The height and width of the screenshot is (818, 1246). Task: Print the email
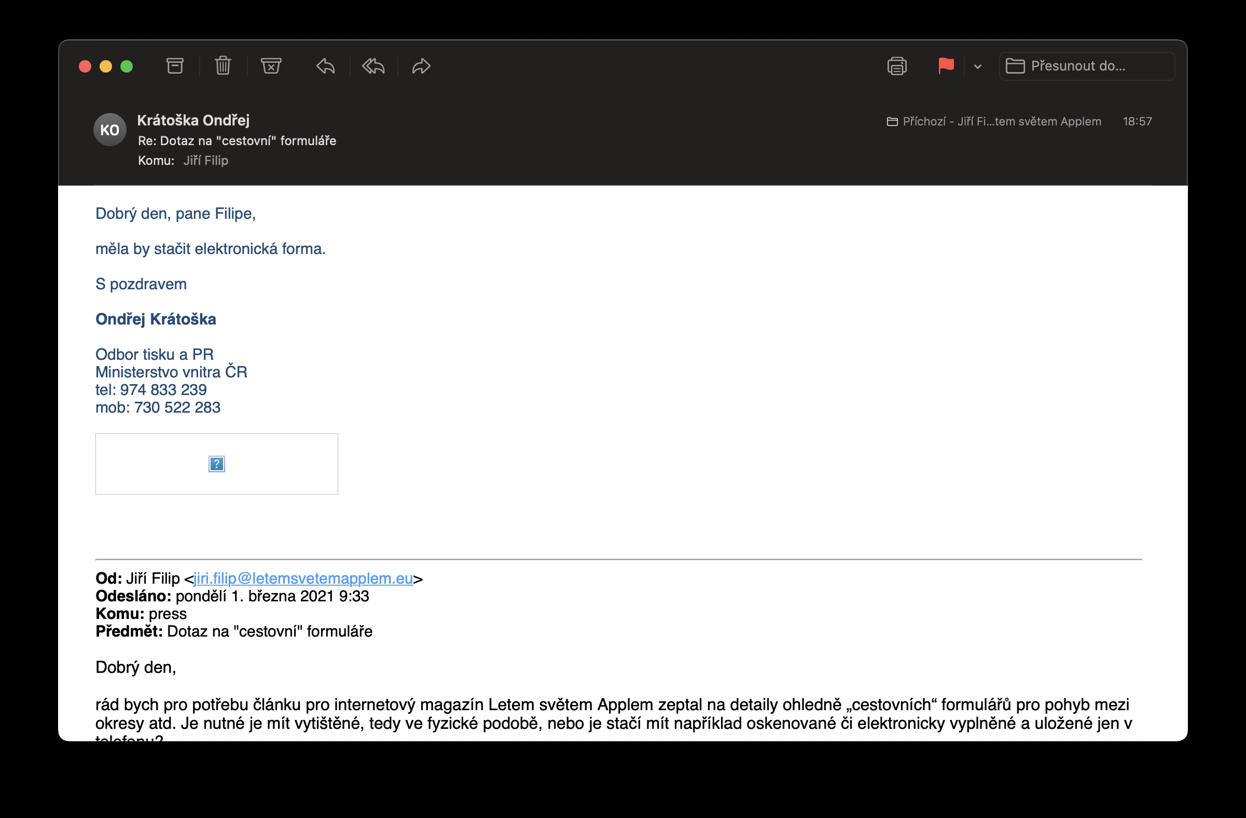pyautogui.click(x=897, y=66)
